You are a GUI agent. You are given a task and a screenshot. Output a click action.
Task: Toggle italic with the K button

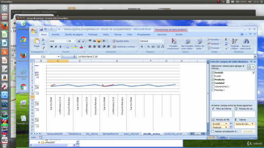[56, 46]
